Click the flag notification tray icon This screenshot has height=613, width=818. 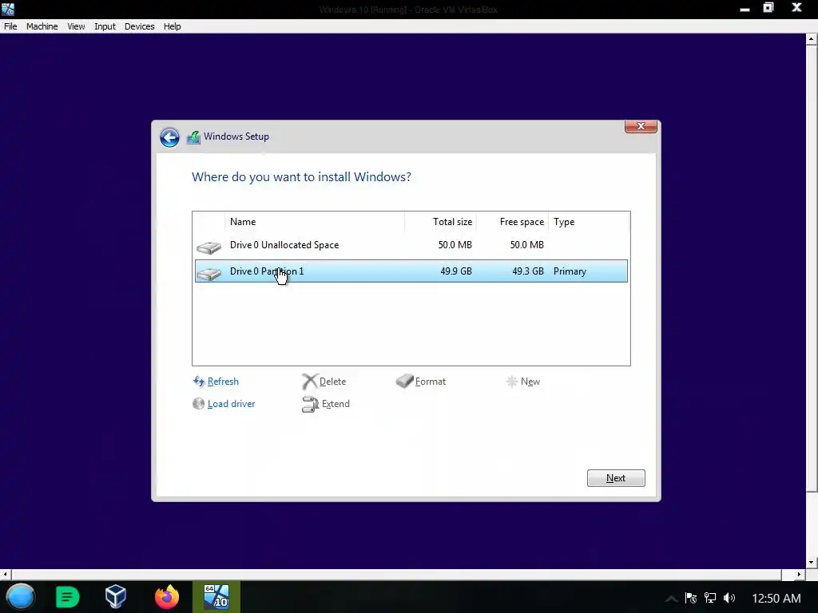[x=691, y=598]
